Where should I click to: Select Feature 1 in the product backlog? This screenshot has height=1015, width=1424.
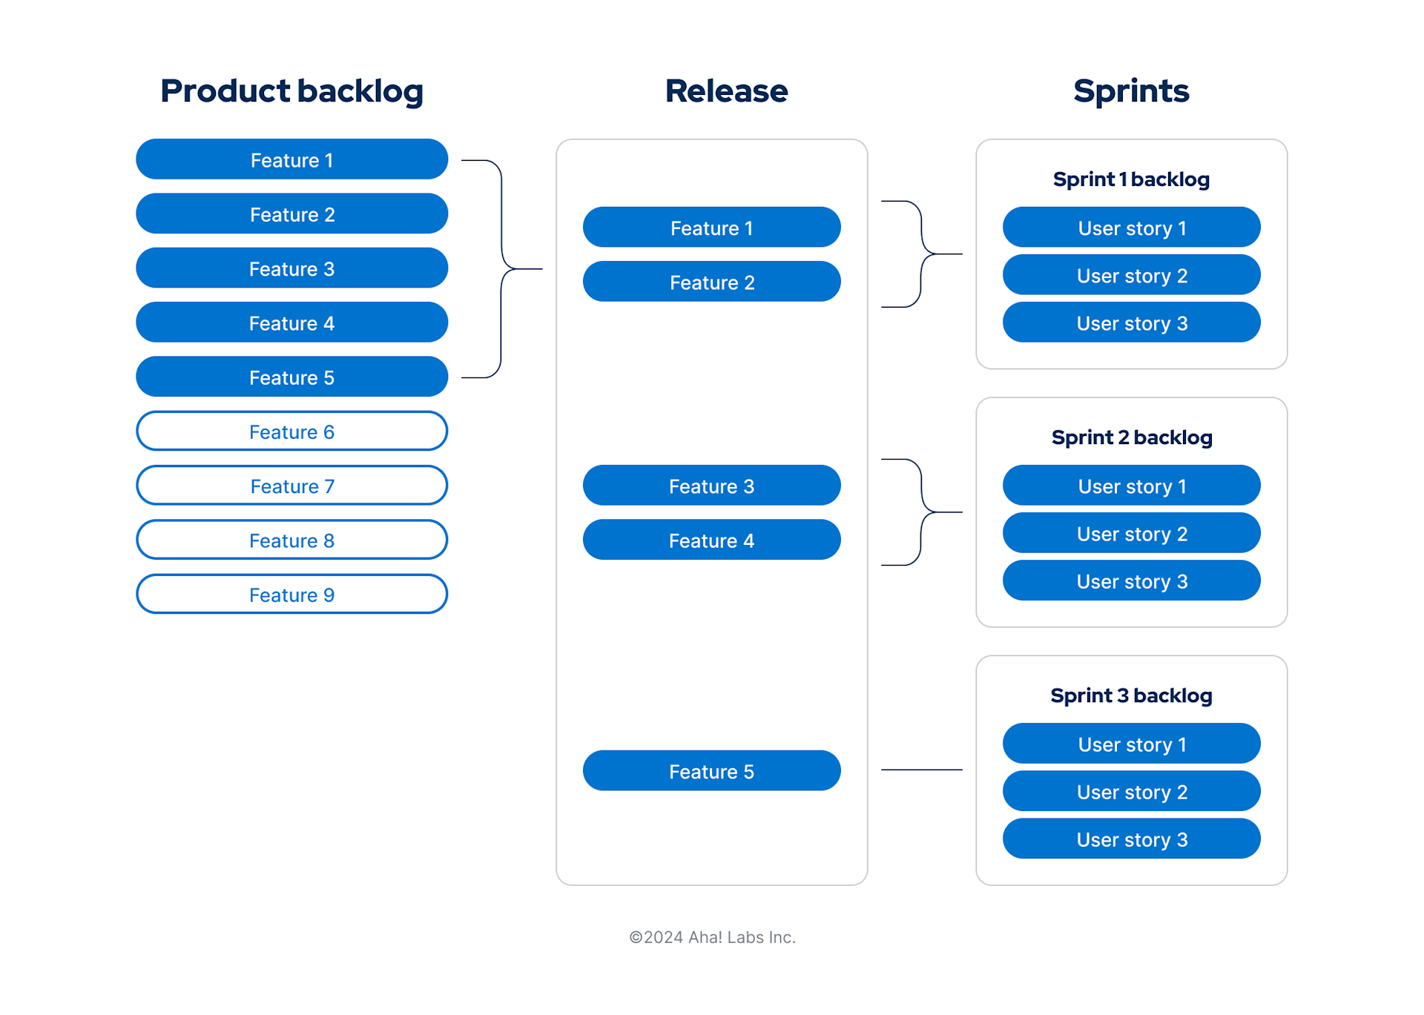coord(291,159)
